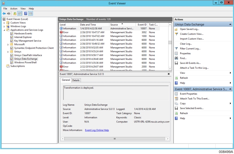Switch to the Details tab
Viewport: 234px width, 154px height.
coord(76,80)
